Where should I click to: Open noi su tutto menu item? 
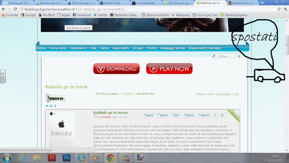click(58, 48)
